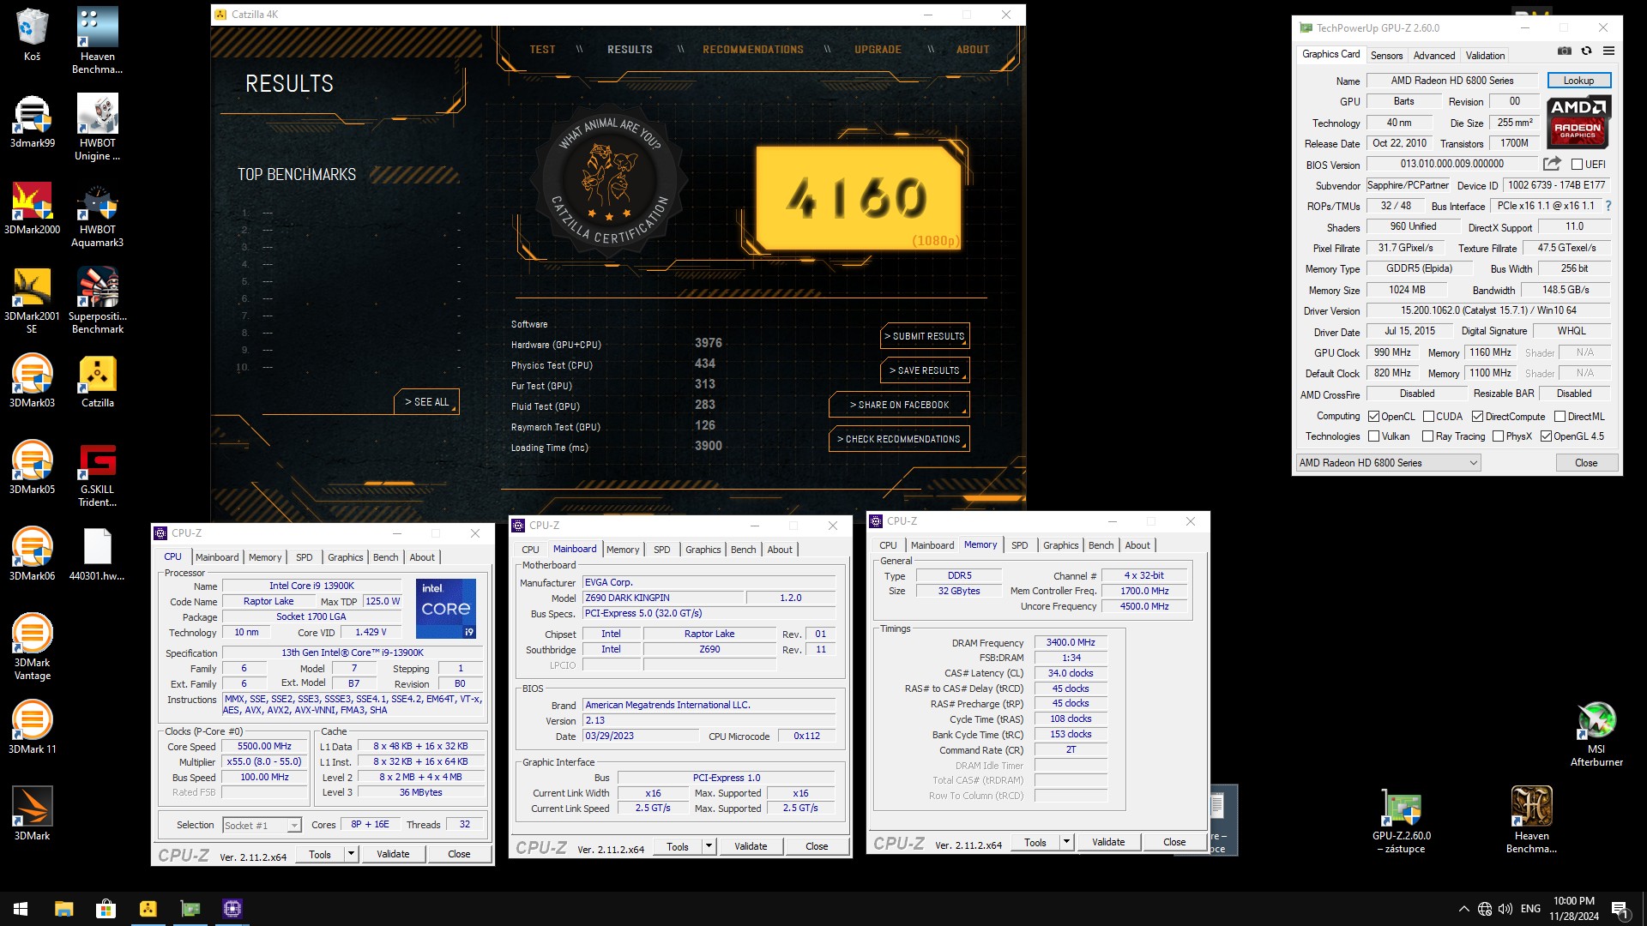Open the Socket #1 selection dropdown
Image resolution: width=1647 pixels, height=926 pixels.
(x=262, y=825)
